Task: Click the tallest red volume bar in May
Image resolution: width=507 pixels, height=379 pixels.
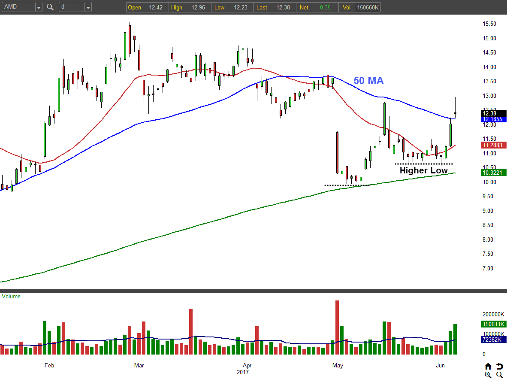Action: click(337, 327)
